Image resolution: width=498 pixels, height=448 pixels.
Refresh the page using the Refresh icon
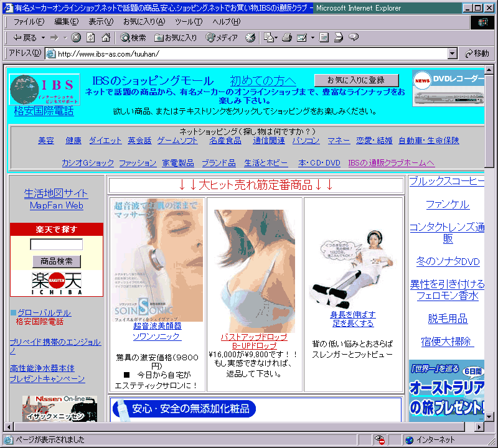[91, 37]
